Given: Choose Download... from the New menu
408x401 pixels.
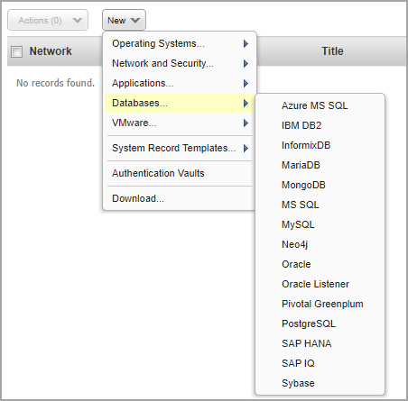Looking at the screenshot, I should (180, 198).
